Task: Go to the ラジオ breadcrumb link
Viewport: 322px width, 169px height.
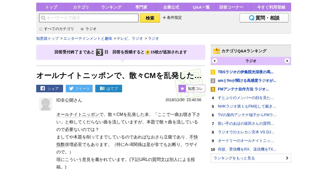Action: (x=153, y=38)
